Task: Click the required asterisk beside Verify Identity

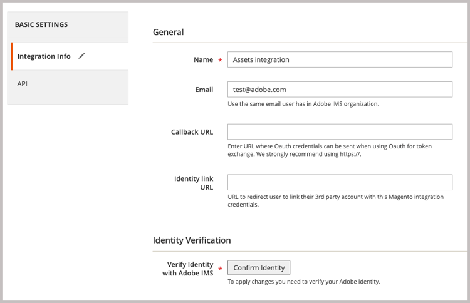Action: click(x=220, y=269)
